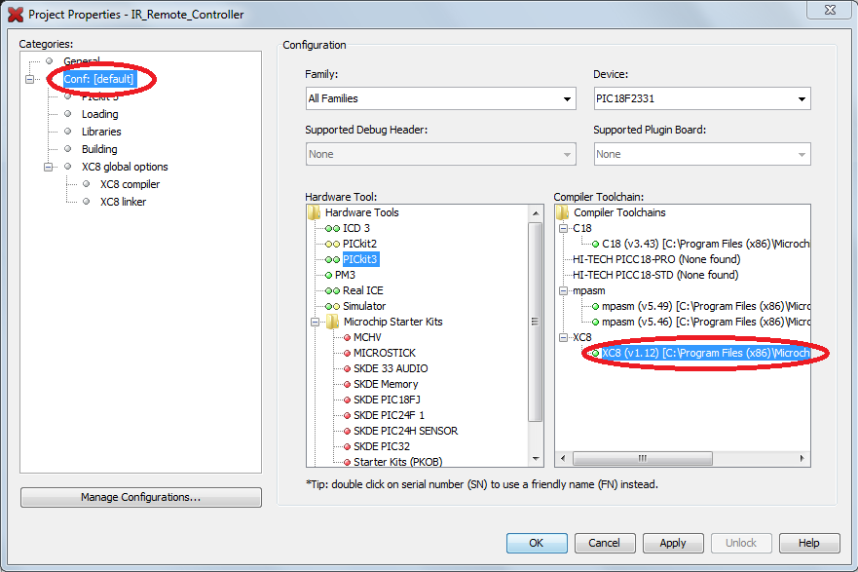Select SKDE PIC32 starter kit

pyautogui.click(x=382, y=446)
